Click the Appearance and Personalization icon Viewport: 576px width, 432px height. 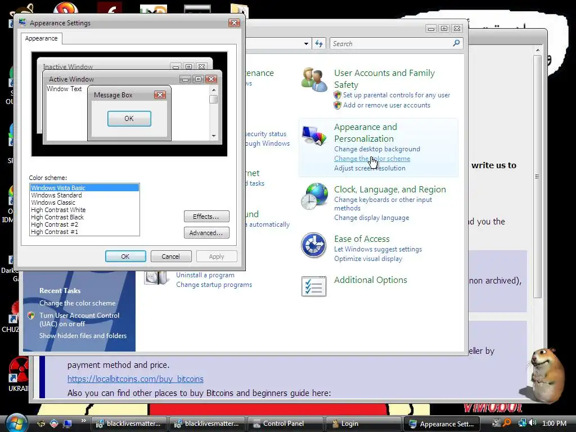click(x=314, y=135)
